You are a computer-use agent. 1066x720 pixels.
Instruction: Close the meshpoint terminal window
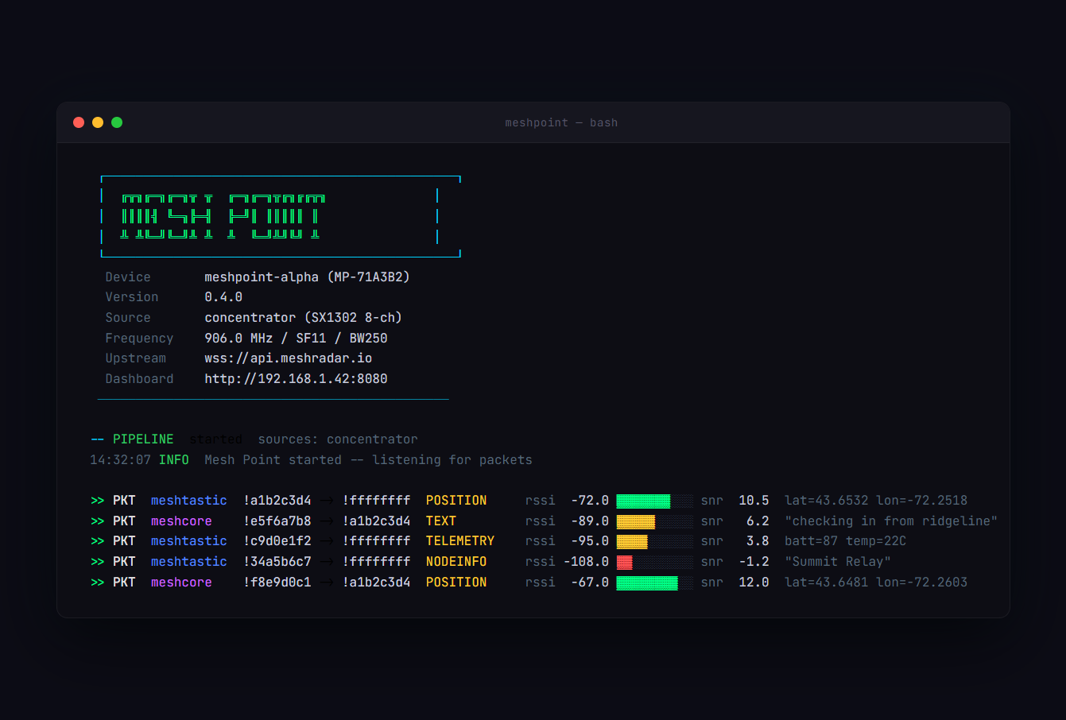pyautogui.click(x=79, y=122)
